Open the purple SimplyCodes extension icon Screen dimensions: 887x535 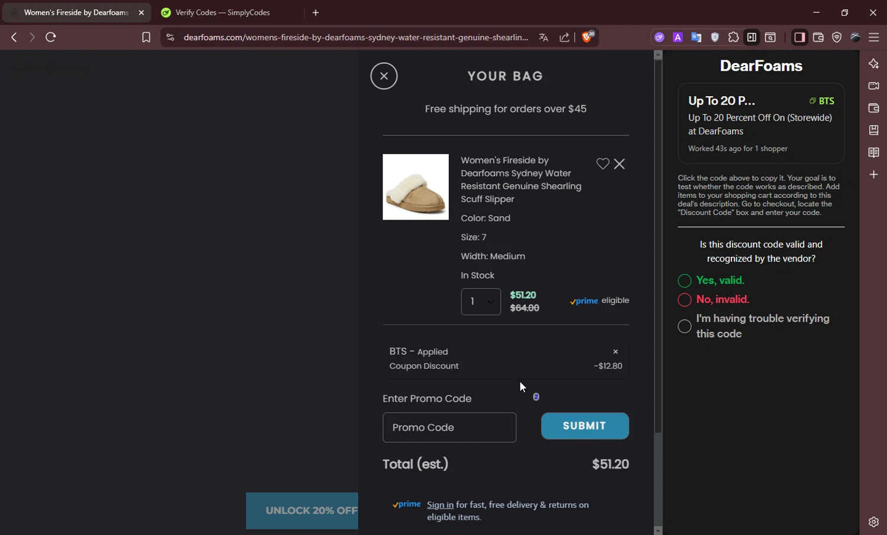pos(659,37)
